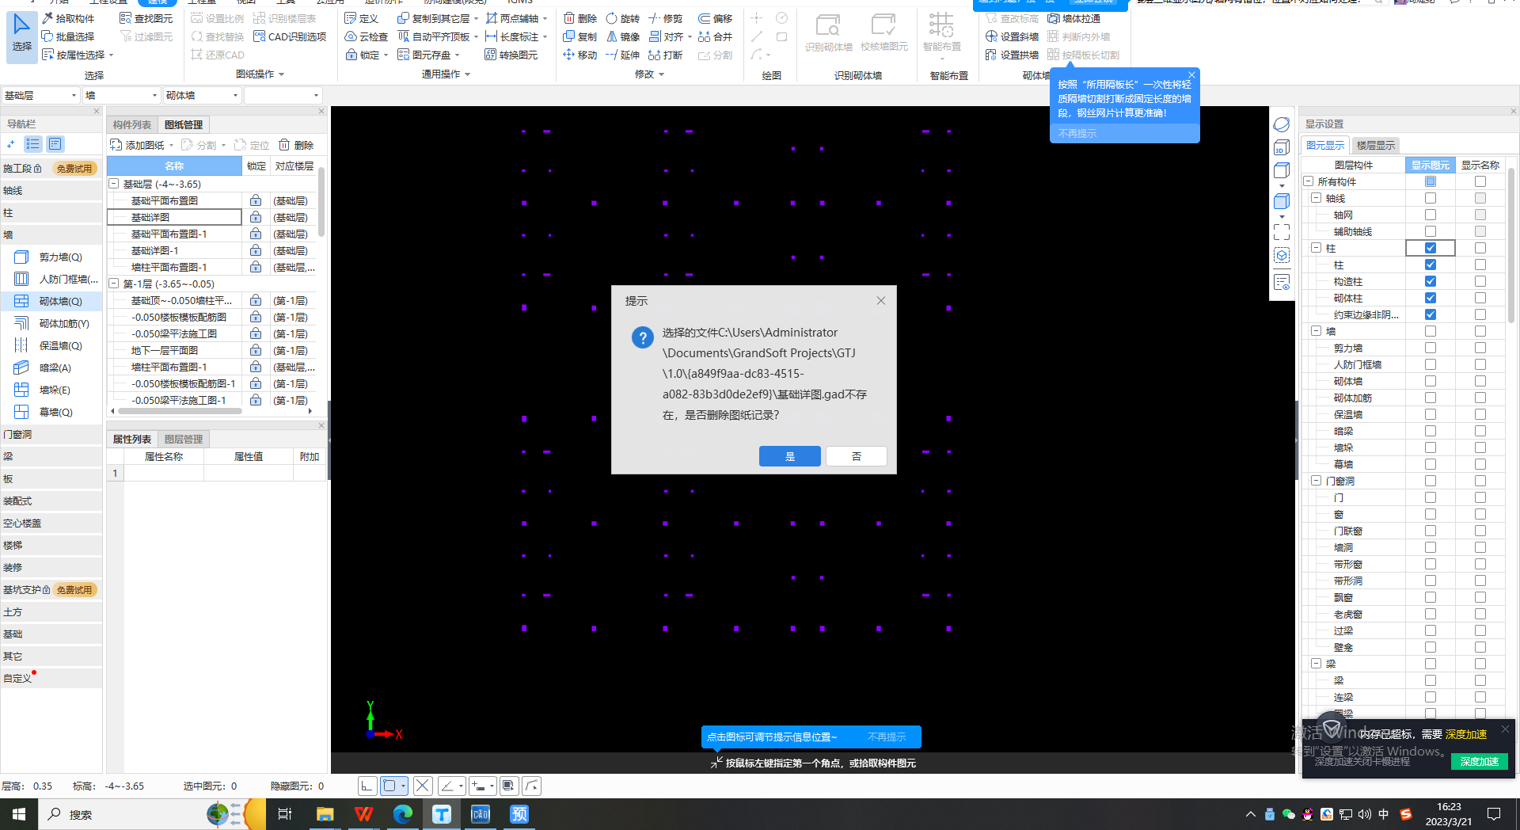Select the 旋转 tool
The image size is (1520, 830).
point(622,18)
